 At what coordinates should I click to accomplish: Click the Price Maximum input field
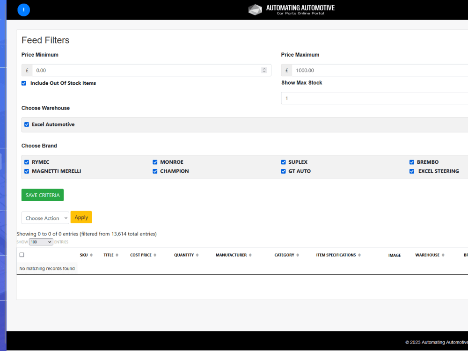[380, 71]
